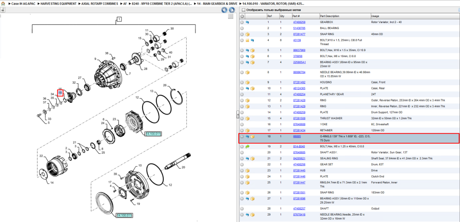Click the blue arrow icon in Ref 4 row

tap(252, 40)
